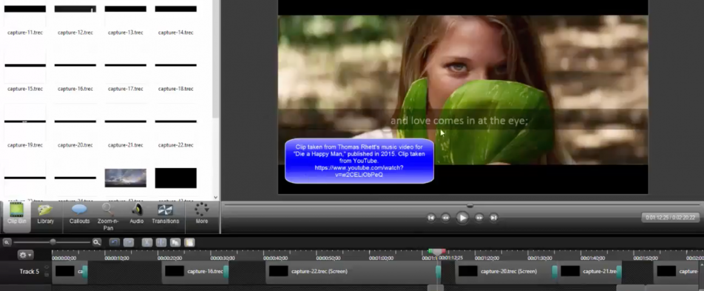Play the preview video
704x291 pixels.
point(462,218)
